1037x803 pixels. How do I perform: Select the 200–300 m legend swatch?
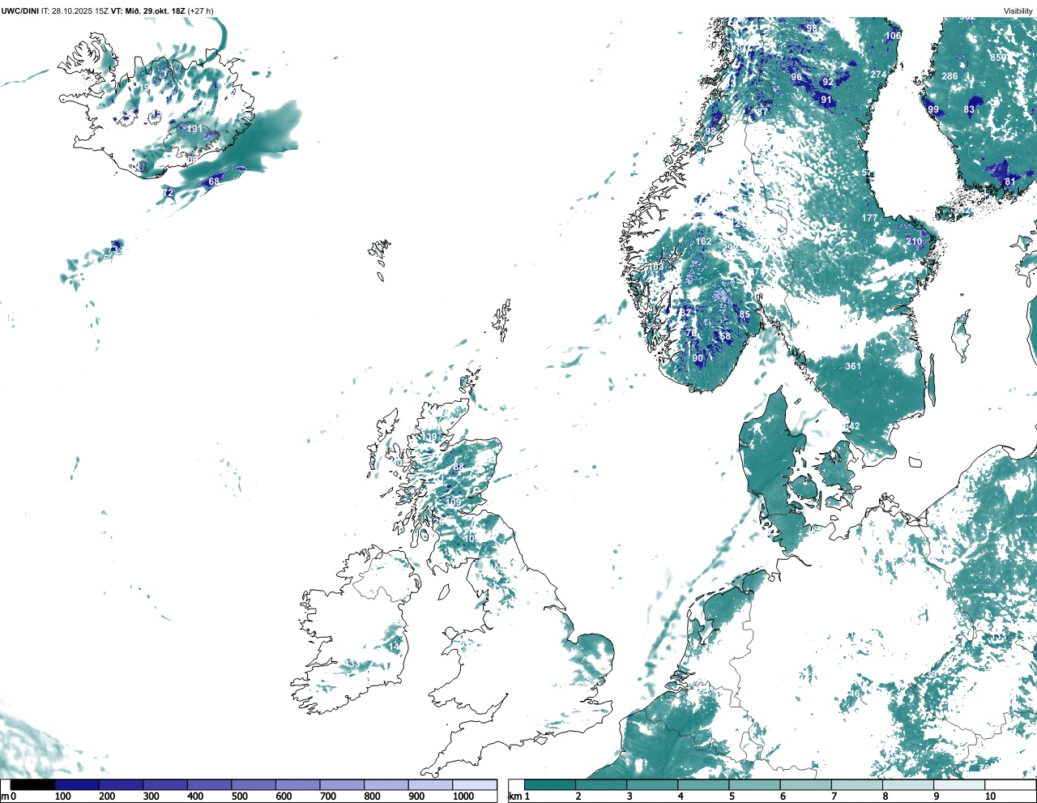(121, 784)
